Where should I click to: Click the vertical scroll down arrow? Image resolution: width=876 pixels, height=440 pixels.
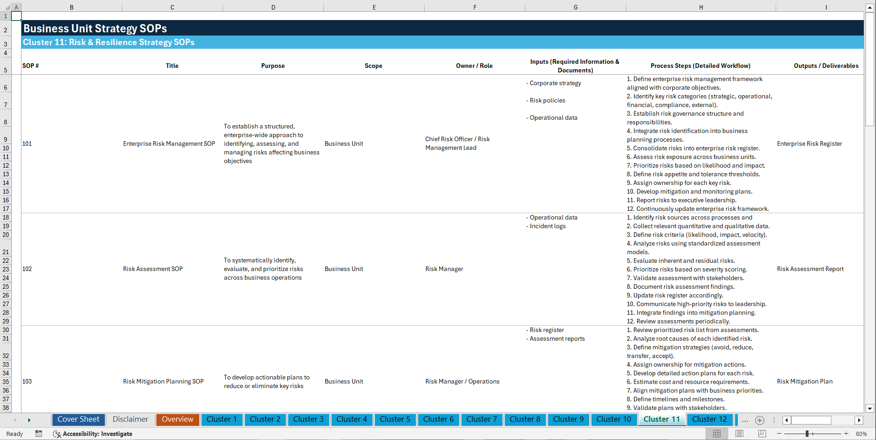tap(870, 409)
